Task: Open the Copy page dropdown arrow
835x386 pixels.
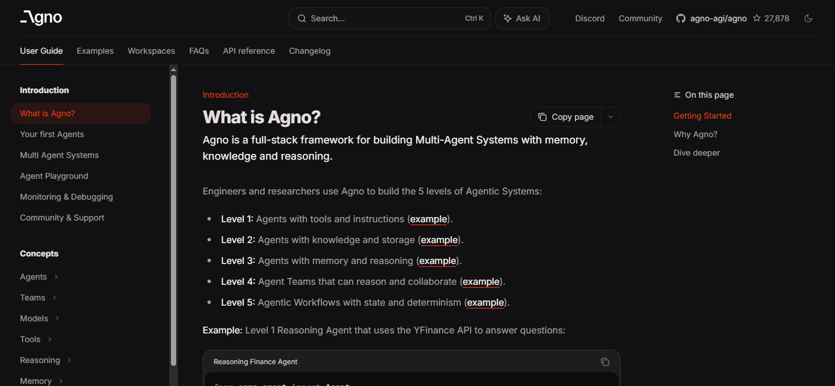Action: (611, 117)
